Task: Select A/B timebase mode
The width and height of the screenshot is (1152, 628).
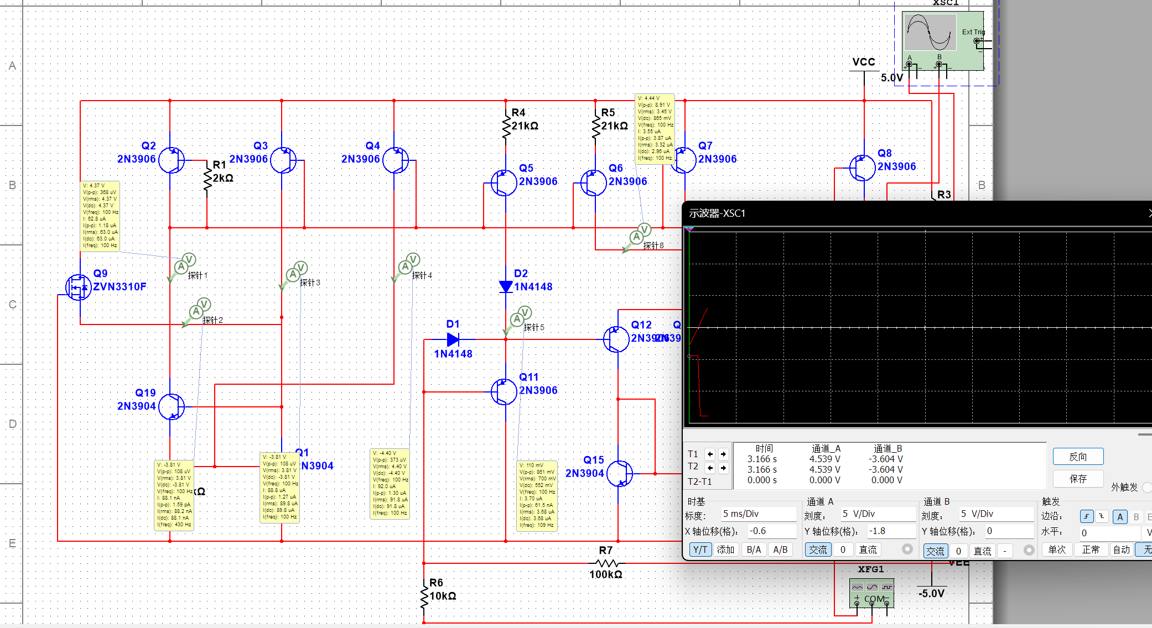Action: pos(780,549)
